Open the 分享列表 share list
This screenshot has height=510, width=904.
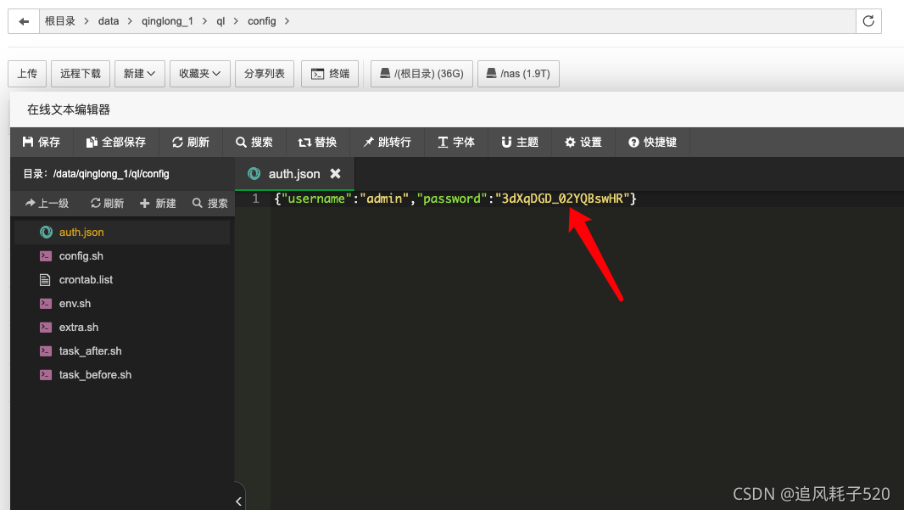(264, 73)
